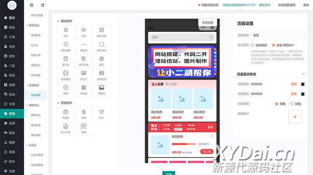This screenshot has width=313, height=175.
Task: Click the avatar logo at top left
Action: 12,5
